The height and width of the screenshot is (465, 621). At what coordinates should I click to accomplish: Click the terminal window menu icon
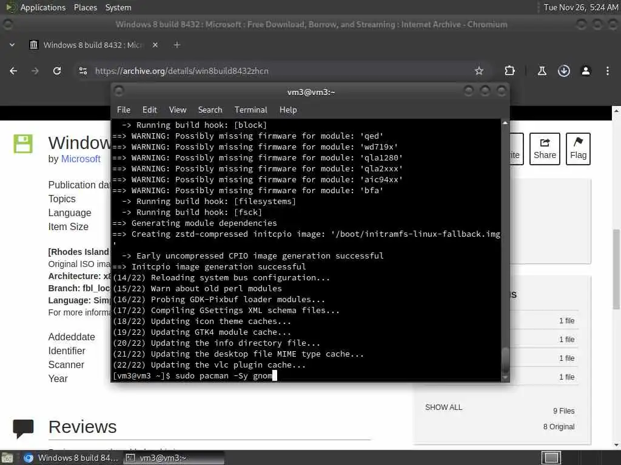tap(119, 92)
